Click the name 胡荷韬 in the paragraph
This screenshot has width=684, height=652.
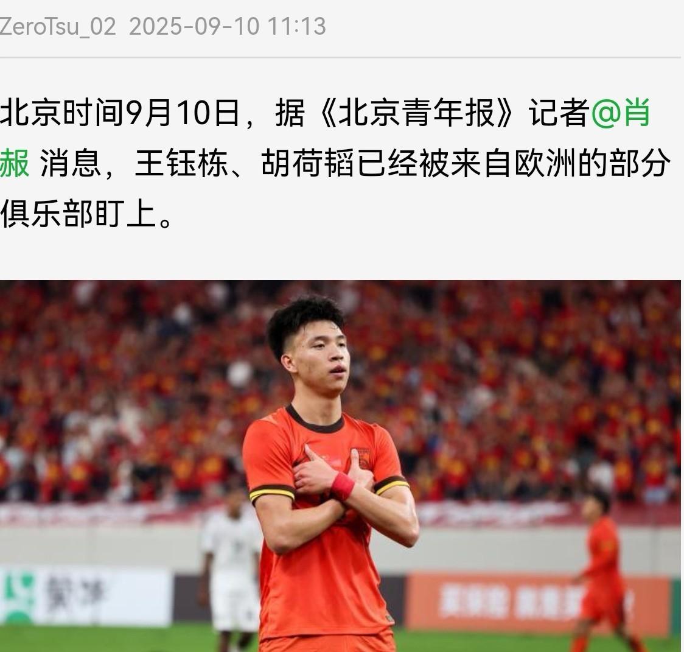pos(309,163)
